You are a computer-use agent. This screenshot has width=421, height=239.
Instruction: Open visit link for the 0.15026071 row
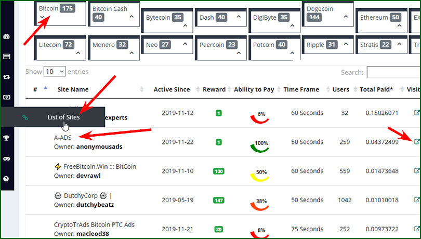coord(416,113)
